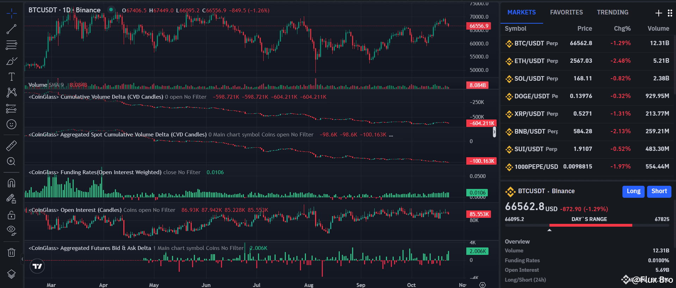Collapse the right markets panel
The image size is (676, 288).
[494, 132]
